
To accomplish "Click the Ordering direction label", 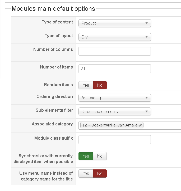I will 55,97.
